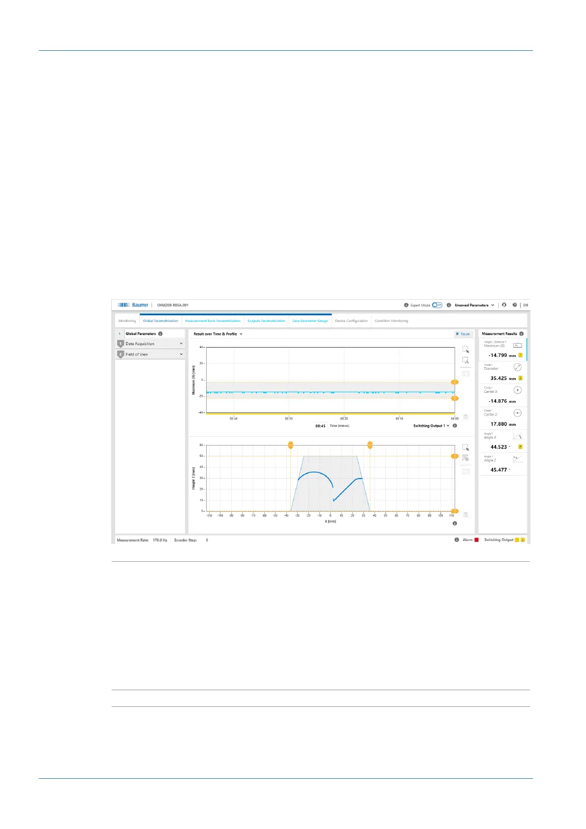Image resolution: width=586 pixels, height=829 pixels.
Task: Save the time chart data
Action: coord(465,416)
